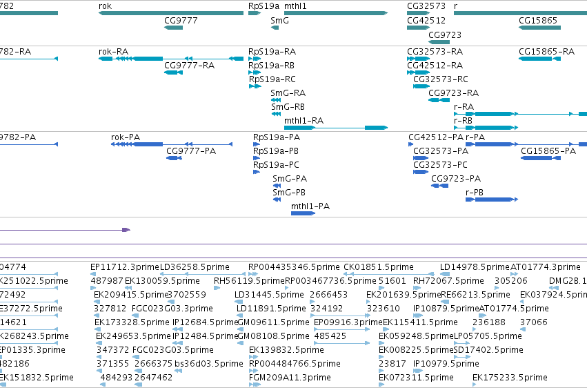Click the CG32573-RA transcript label
587x388 pixels.
(x=435, y=51)
